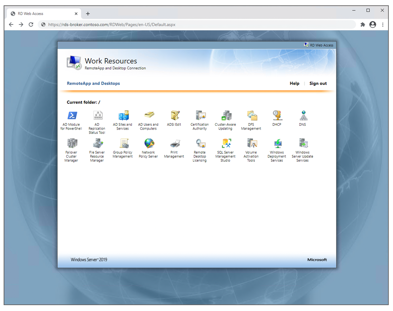This screenshot has width=393, height=311.
Task: Click the browser address bar URL
Action: tap(196, 25)
